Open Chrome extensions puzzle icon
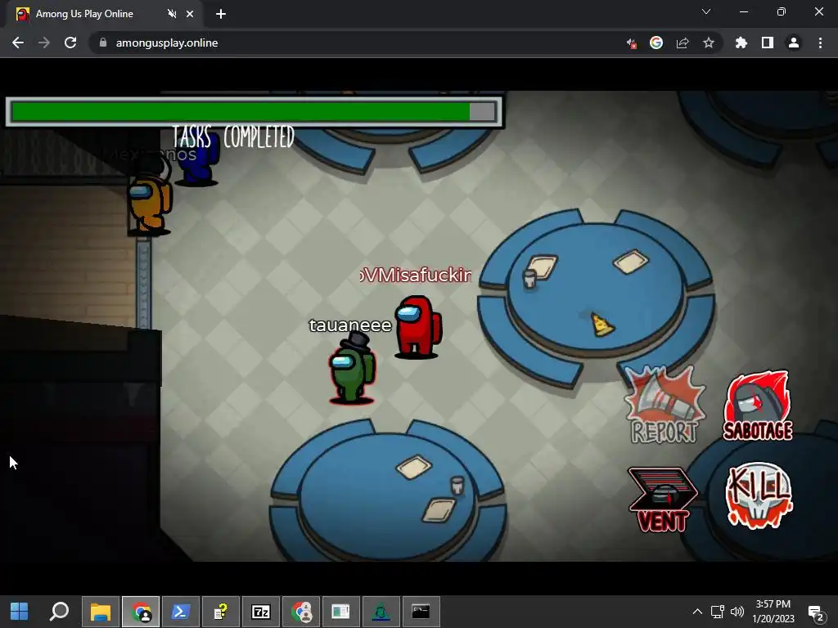 pyautogui.click(x=741, y=43)
